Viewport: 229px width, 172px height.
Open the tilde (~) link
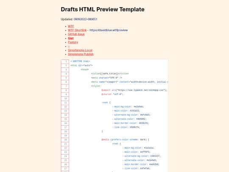coord(69,46)
